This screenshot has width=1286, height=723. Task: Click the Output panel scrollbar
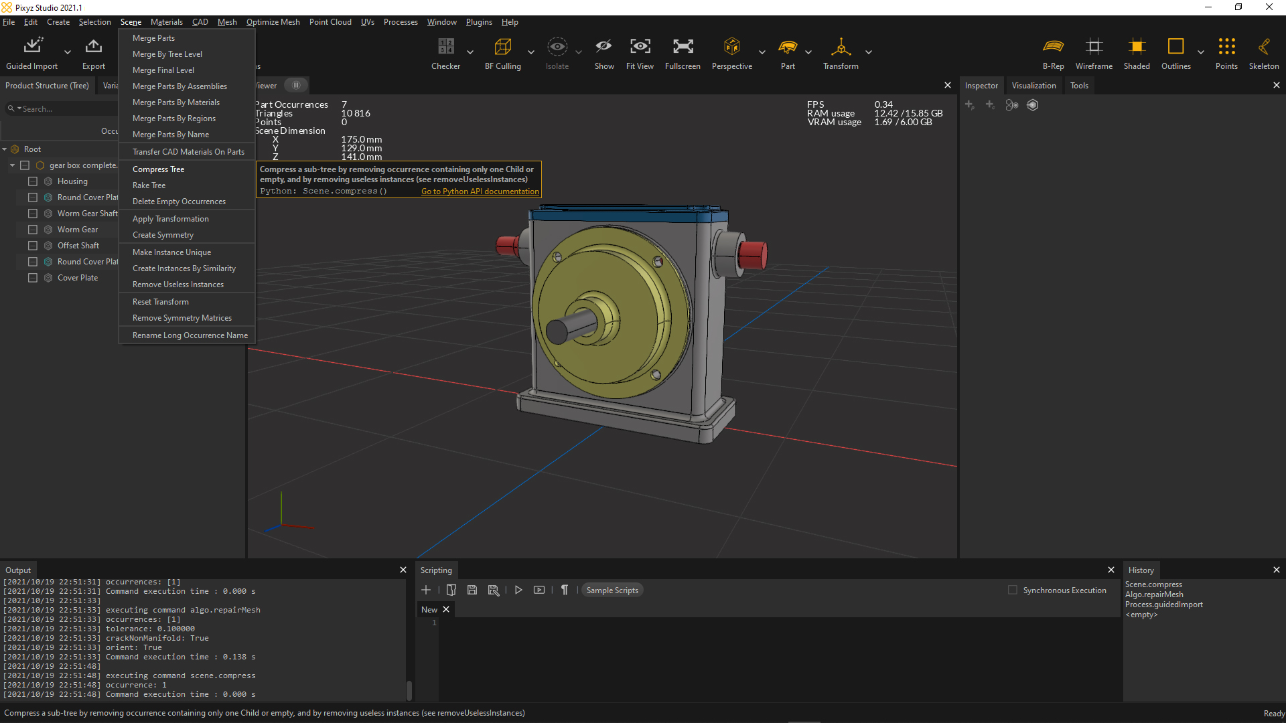pyautogui.click(x=409, y=690)
